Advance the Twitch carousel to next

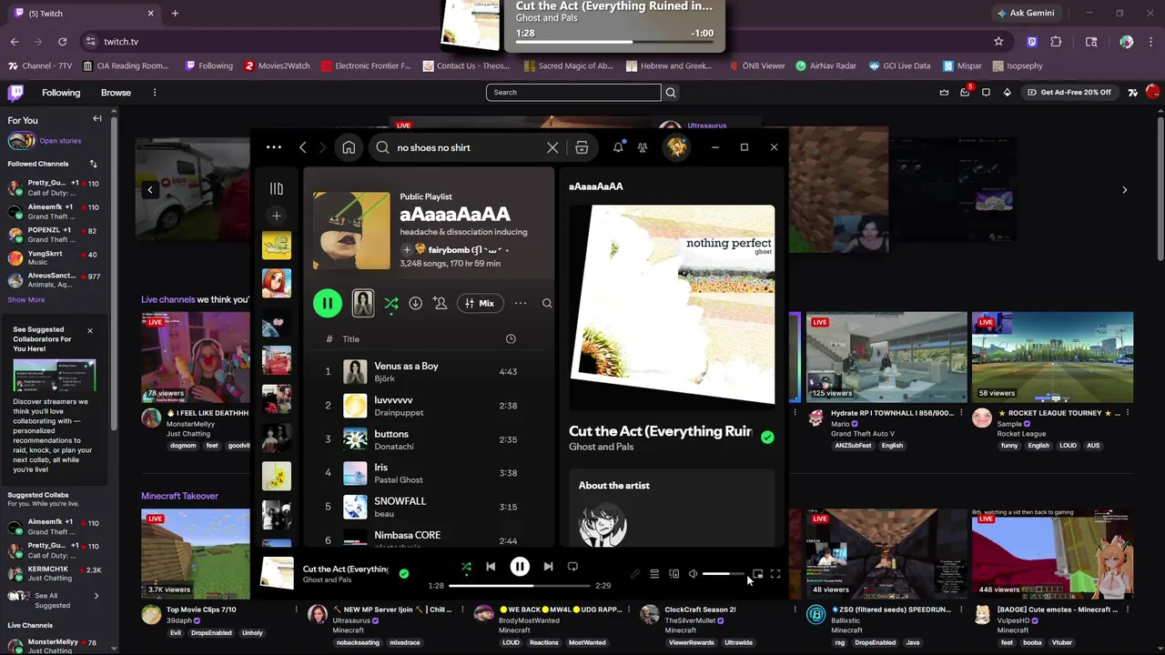coord(1124,190)
